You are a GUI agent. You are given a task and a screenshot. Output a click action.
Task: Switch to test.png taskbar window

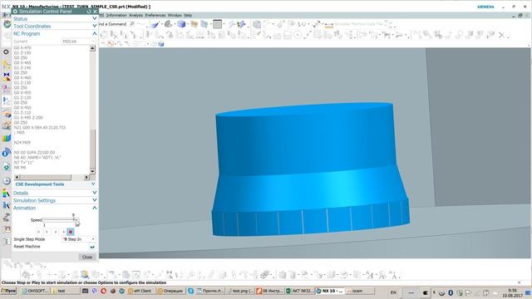click(241, 291)
